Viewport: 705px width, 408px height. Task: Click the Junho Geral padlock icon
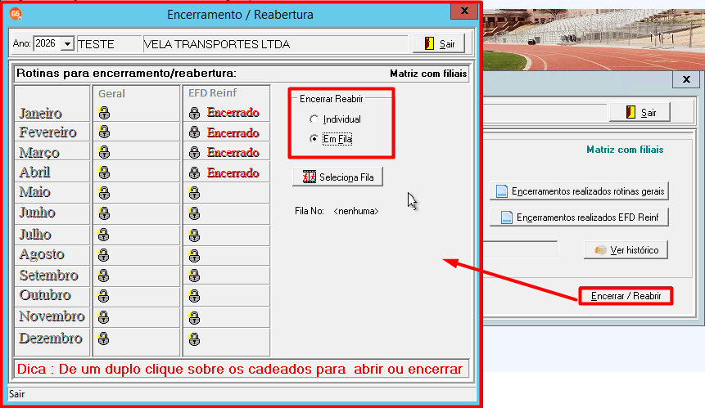pyautogui.click(x=104, y=213)
